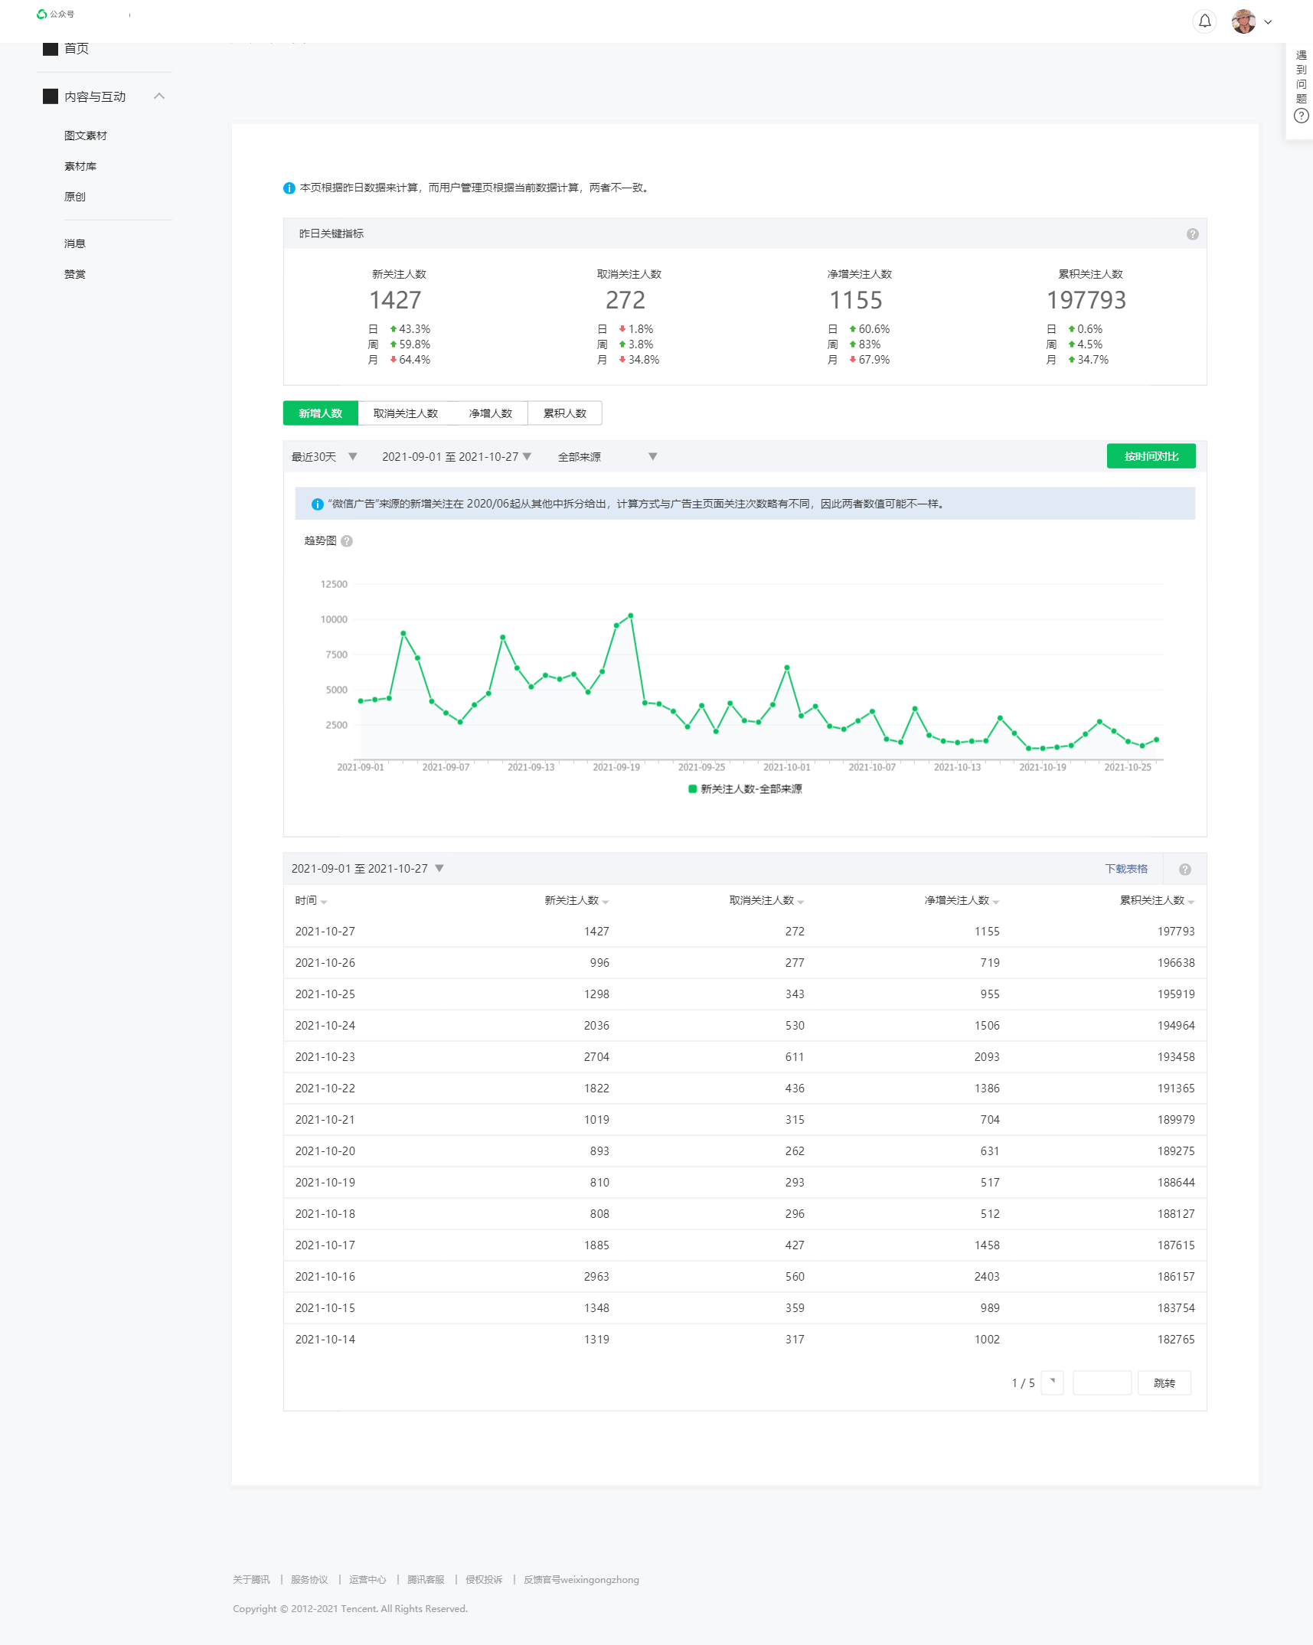
Task: Click the help icon beside 昨日关键指标 header
Action: coord(1192,234)
